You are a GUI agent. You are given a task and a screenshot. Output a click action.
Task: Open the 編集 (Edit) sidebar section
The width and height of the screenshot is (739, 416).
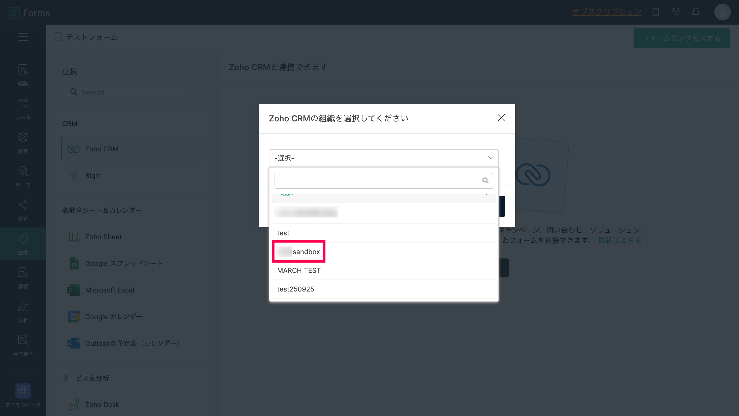pyautogui.click(x=23, y=75)
